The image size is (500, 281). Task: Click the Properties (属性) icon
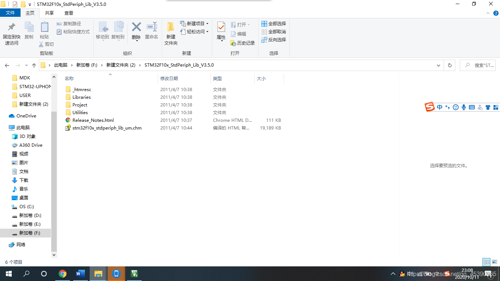(221, 27)
